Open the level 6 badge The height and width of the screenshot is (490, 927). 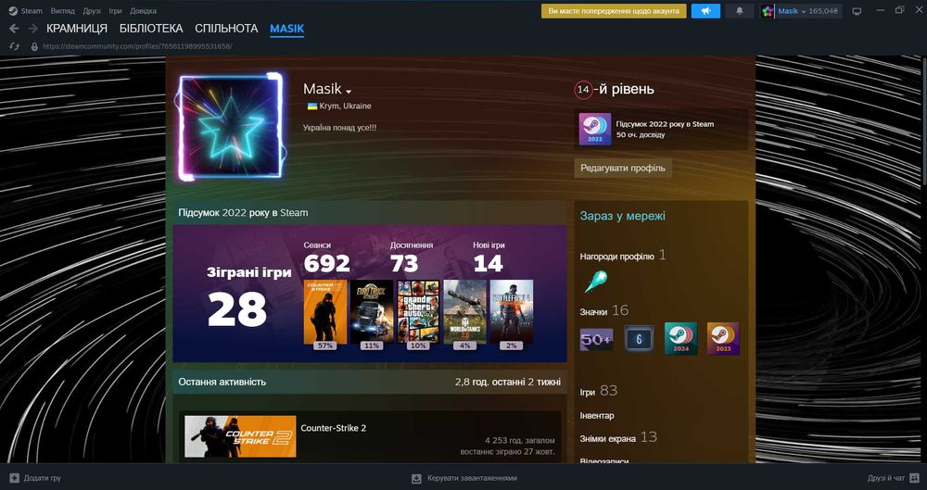tap(639, 339)
